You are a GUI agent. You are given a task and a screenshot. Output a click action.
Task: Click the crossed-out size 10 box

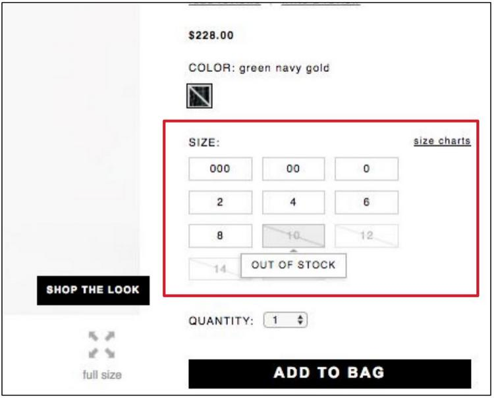(293, 235)
